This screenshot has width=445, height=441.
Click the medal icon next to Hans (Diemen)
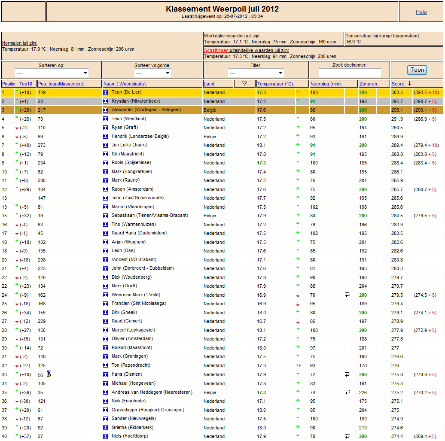(x=49, y=374)
